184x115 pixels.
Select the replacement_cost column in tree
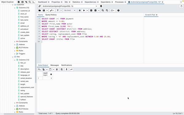(27, 87)
